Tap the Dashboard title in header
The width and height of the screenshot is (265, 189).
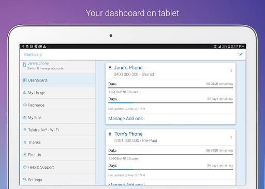[x=33, y=54]
